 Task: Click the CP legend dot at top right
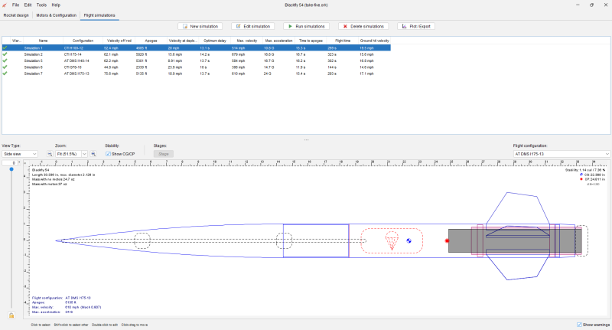click(581, 179)
